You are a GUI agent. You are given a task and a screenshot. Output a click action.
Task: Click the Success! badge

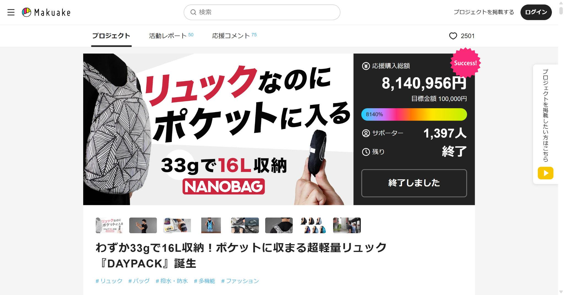point(465,63)
